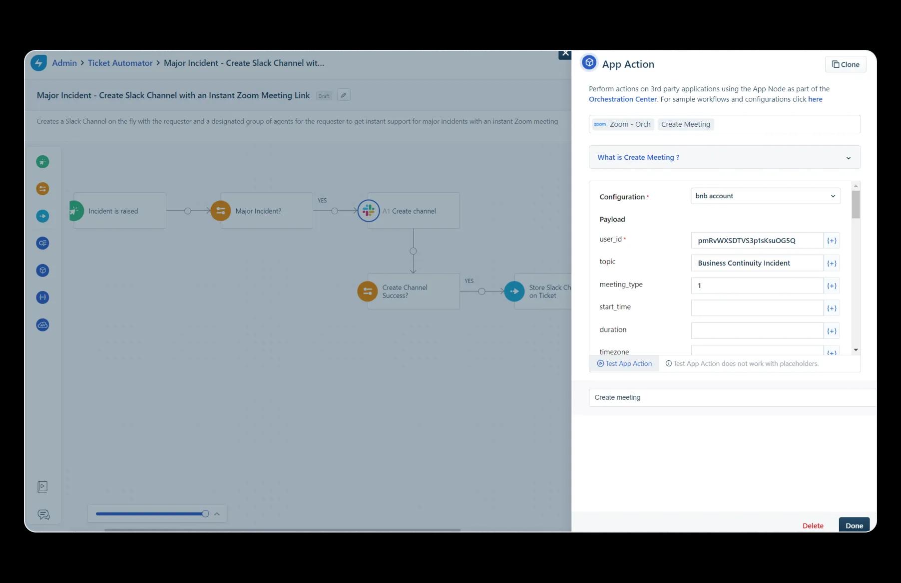Open the Configuration bnb account dropdown
Image resolution: width=901 pixels, height=583 pixels.
(766, 196)
